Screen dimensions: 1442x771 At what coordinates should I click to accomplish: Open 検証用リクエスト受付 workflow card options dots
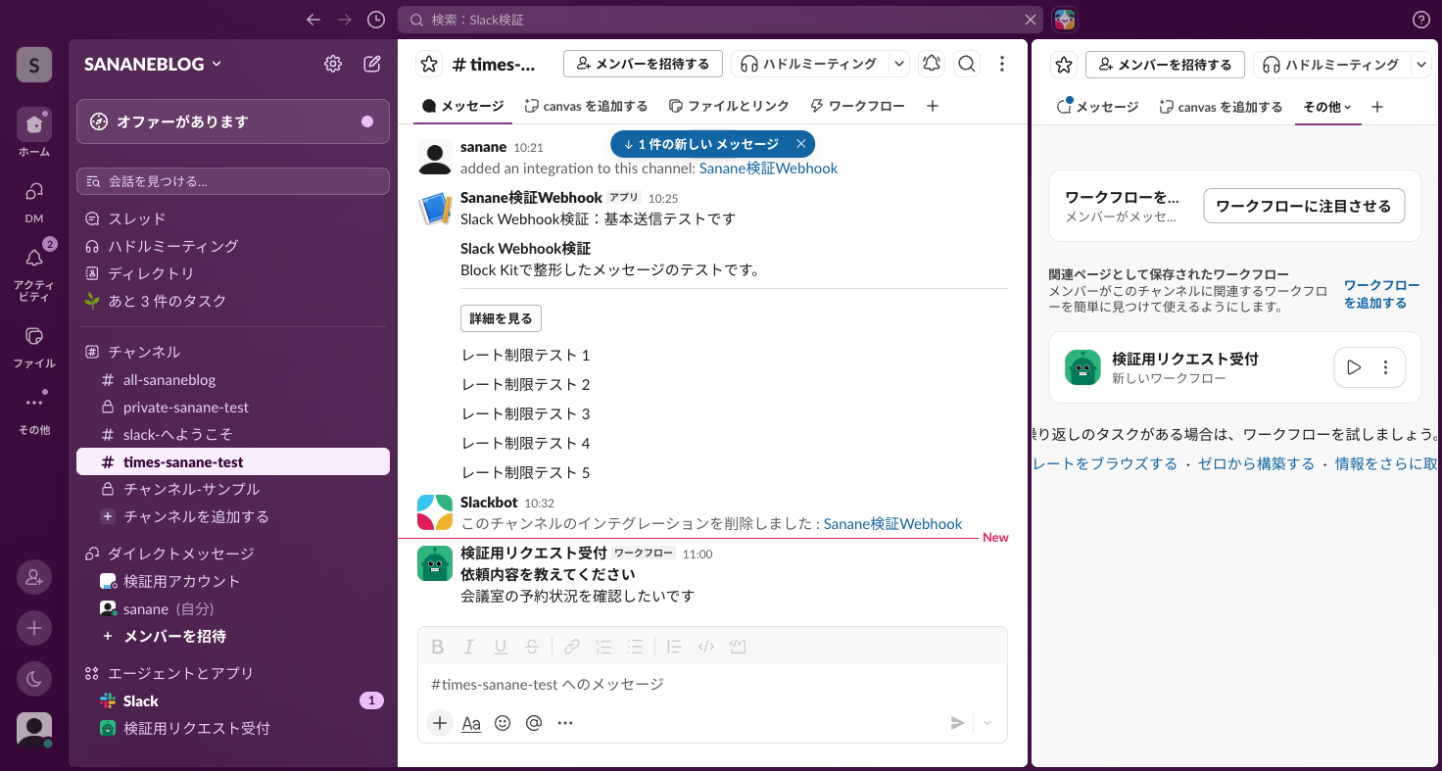tap(1385, 367)
